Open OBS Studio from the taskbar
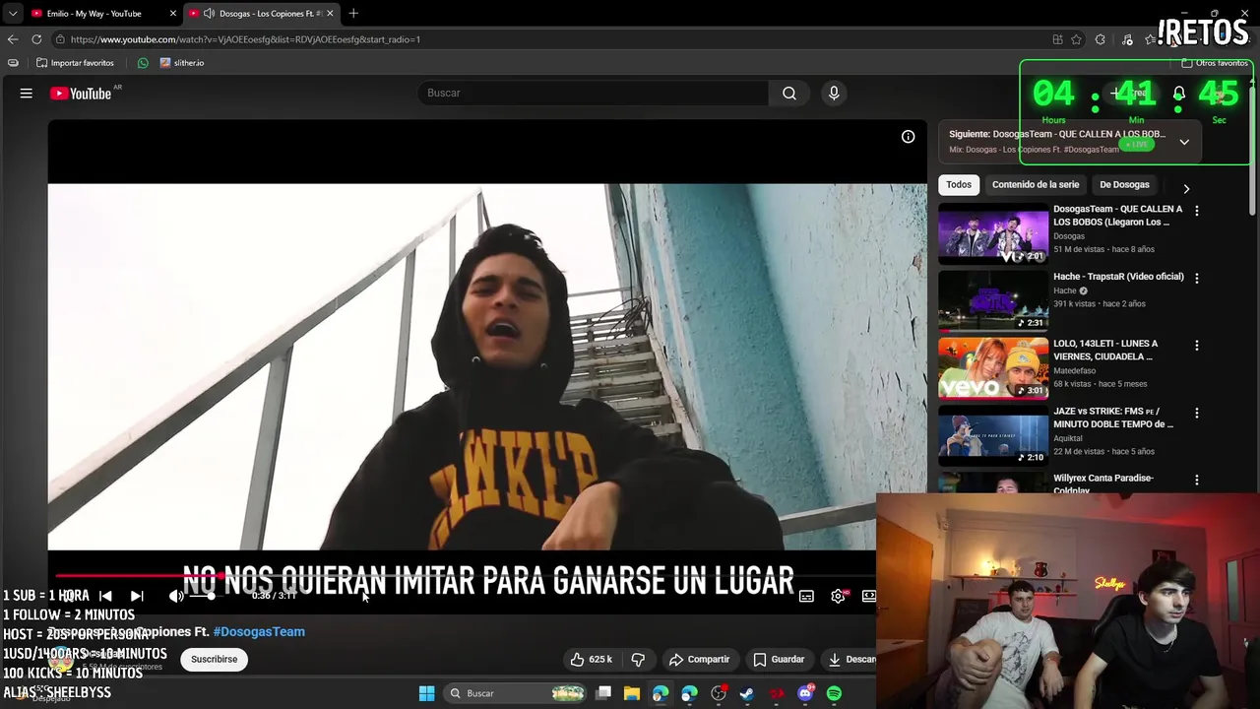Screen dimensions: 1260x709 pyautogui.click(x=719, y=693)
